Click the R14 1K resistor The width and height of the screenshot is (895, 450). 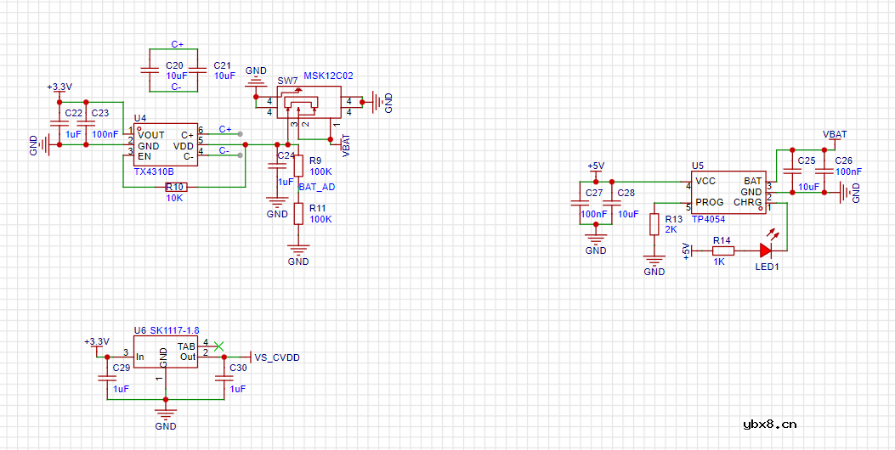pos(722,250)
